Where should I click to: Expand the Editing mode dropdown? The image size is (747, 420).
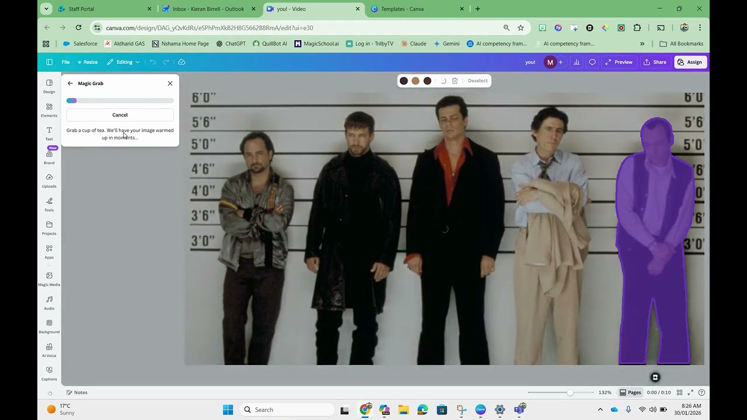tap(123, 62)
